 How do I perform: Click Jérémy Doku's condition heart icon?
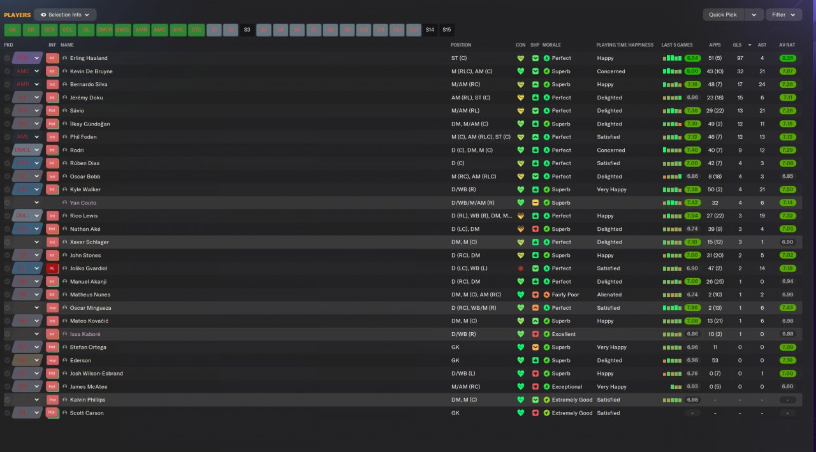pos(521,98)
